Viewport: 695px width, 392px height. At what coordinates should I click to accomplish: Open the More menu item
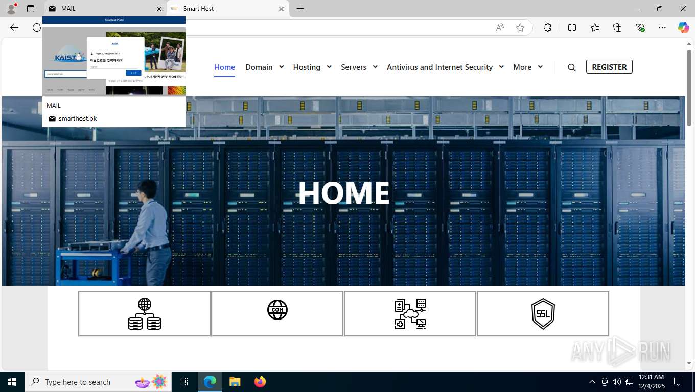[522, 67]
